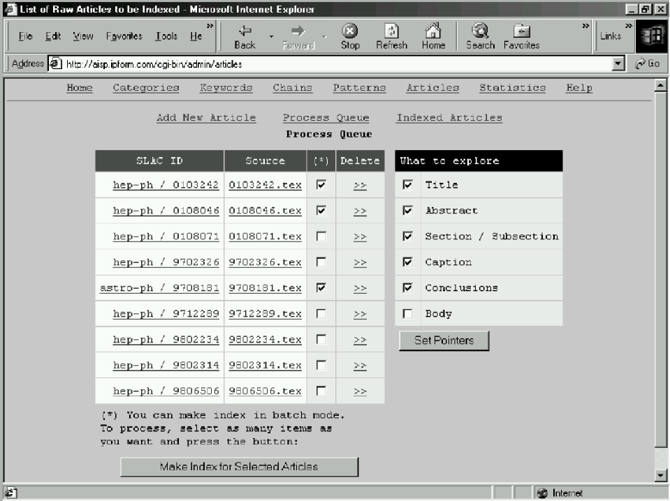
Task: Open Search toolbar icon
Action: tap(480, 31)
